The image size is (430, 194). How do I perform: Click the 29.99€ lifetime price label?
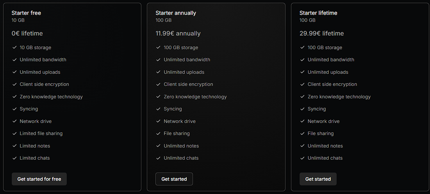[322, 34]
